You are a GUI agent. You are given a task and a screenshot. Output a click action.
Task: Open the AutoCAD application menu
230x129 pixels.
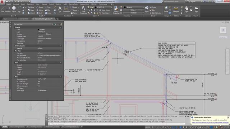click(3, 2)
